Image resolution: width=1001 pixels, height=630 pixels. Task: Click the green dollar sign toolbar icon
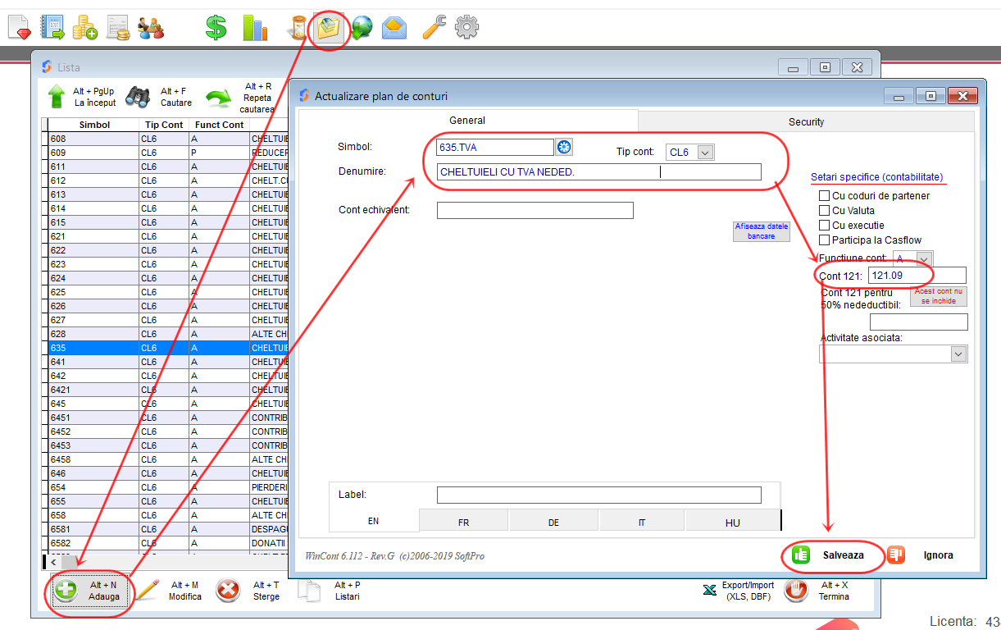(x=216, y=28)
